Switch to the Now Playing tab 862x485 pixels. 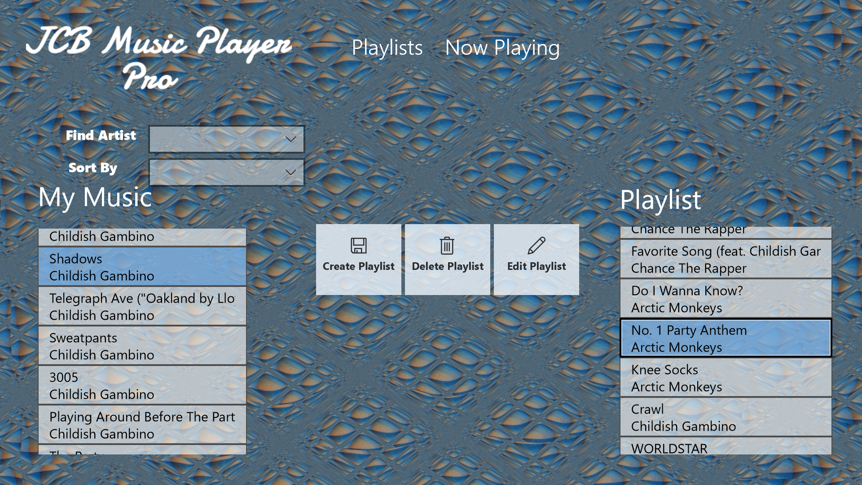pos(502,48)
